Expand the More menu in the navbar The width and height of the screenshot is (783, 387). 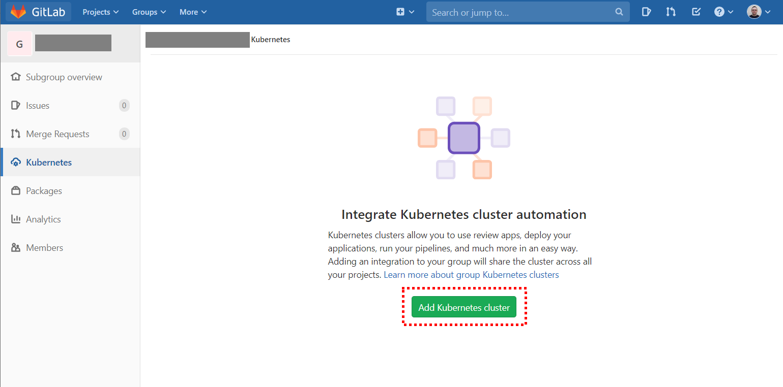193,12
